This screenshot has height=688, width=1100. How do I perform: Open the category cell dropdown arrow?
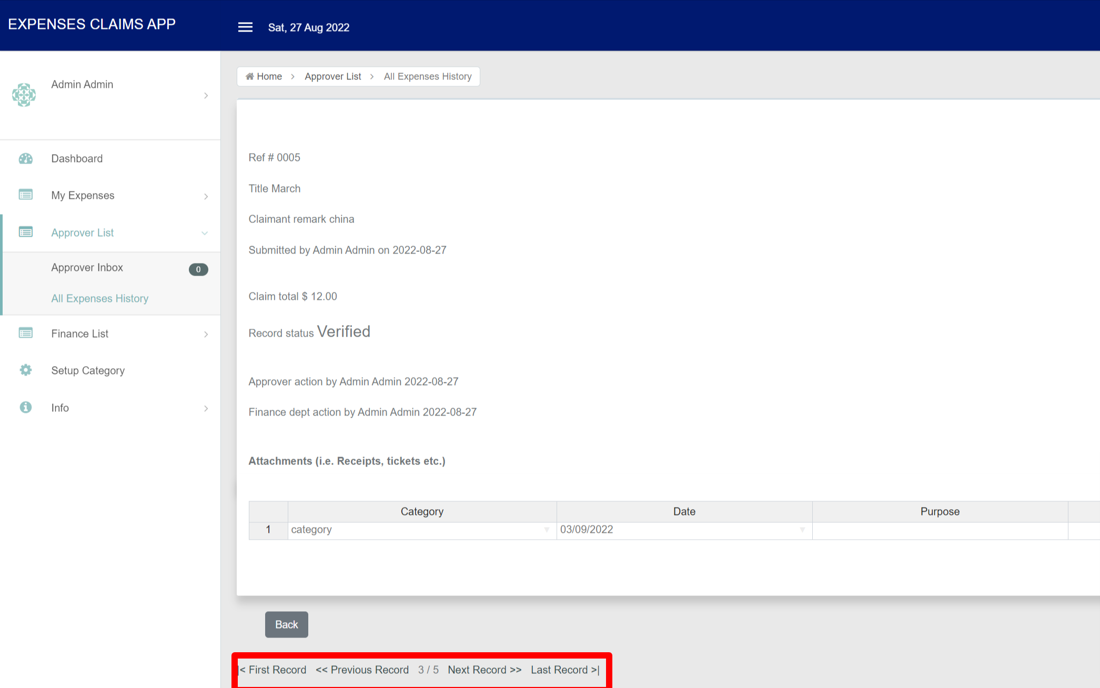tap(547, 530)
